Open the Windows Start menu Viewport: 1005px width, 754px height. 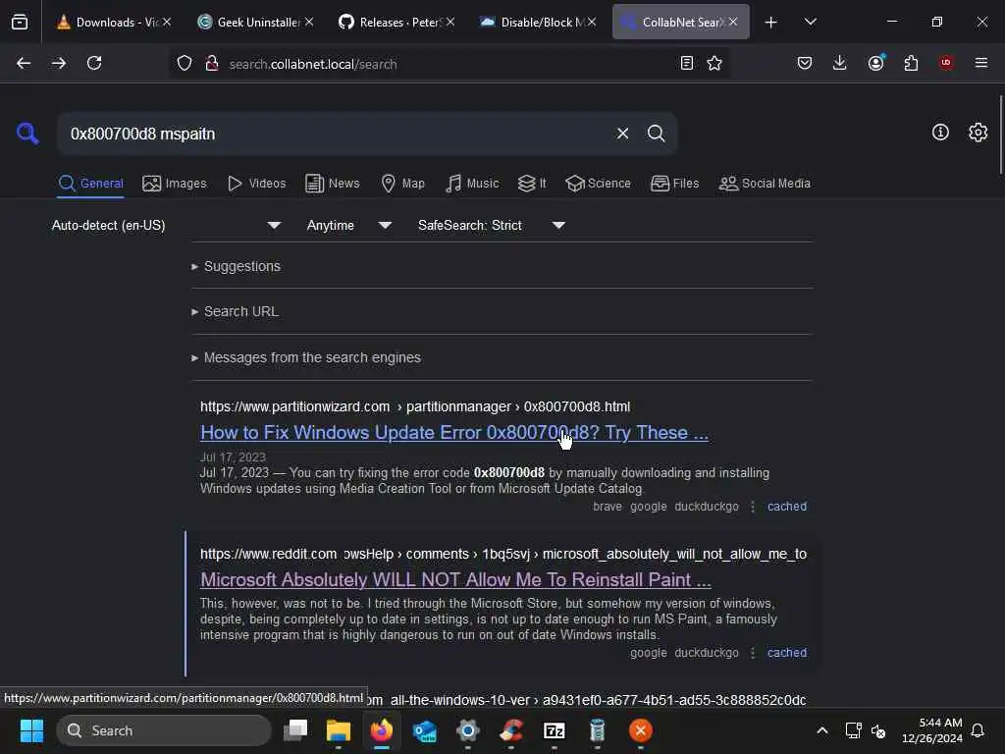(x=31, y=730)
